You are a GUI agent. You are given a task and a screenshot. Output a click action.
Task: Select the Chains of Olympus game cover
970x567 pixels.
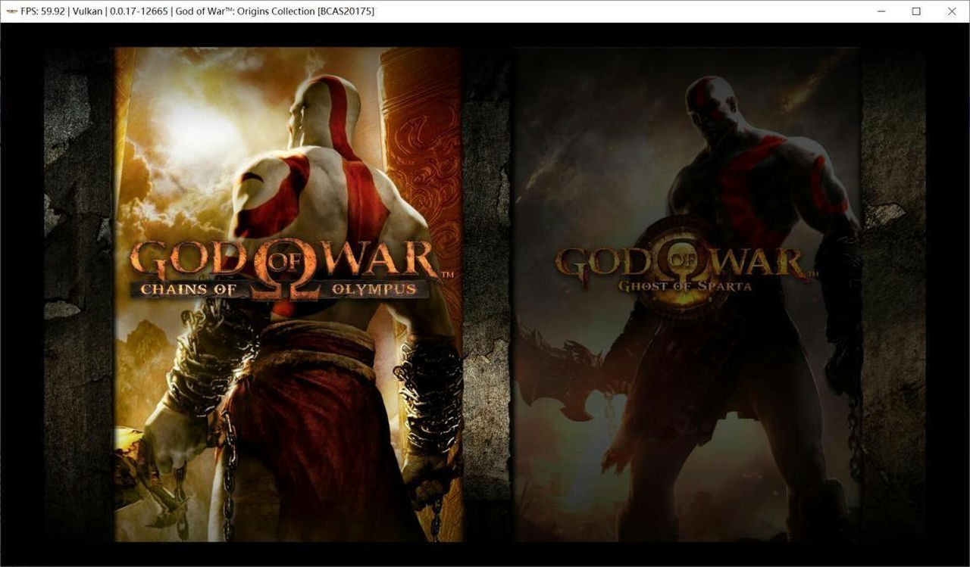288,294
